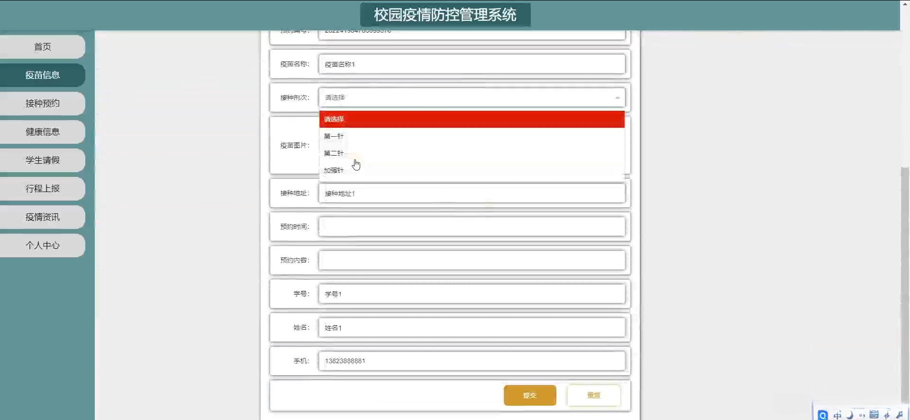Open 健康信息 sidebar item

click(x=43, y=132)
